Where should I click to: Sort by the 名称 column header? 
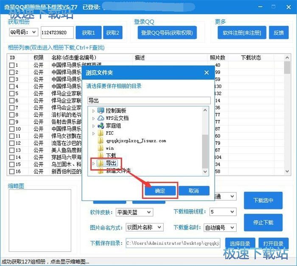pyautogui.click(x=90, y=57)
